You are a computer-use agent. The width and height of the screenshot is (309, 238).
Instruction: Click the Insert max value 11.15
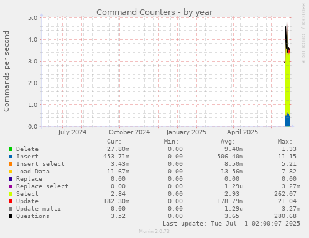[287, 157]
